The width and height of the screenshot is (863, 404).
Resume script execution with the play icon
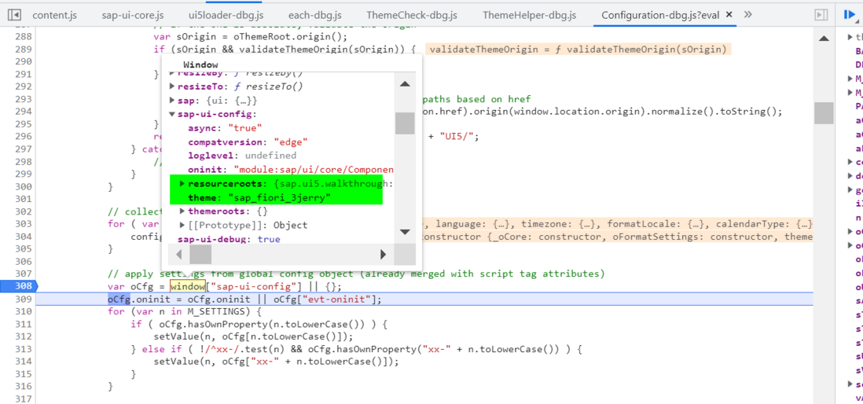(x=849, y=15)
